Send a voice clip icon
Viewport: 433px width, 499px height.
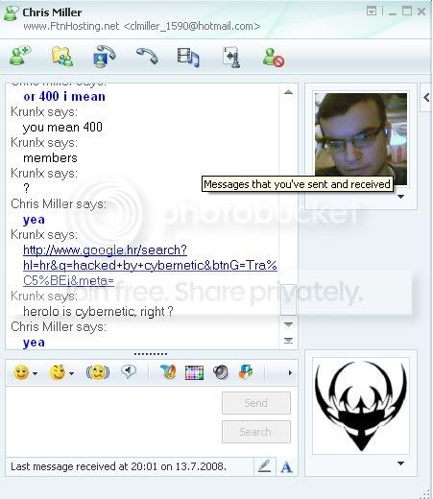pyautogui.click(x=129, y=372)
